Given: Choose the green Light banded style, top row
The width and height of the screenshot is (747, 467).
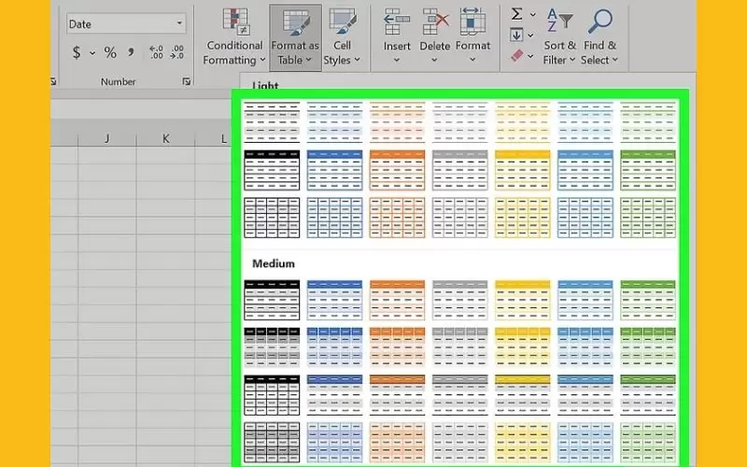Looking at the screenshot, I should coord(648,122).
